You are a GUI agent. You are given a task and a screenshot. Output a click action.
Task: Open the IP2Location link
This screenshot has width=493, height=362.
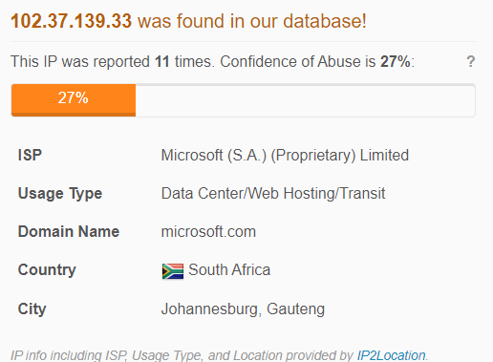(x=391, y=355)
